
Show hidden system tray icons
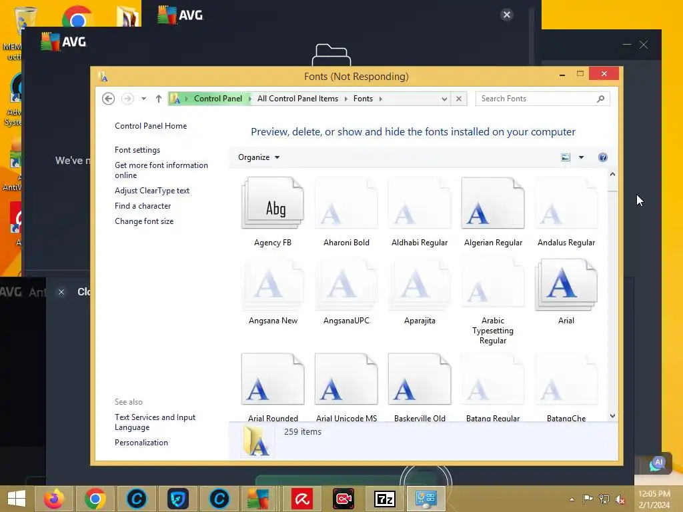[572, 499]
